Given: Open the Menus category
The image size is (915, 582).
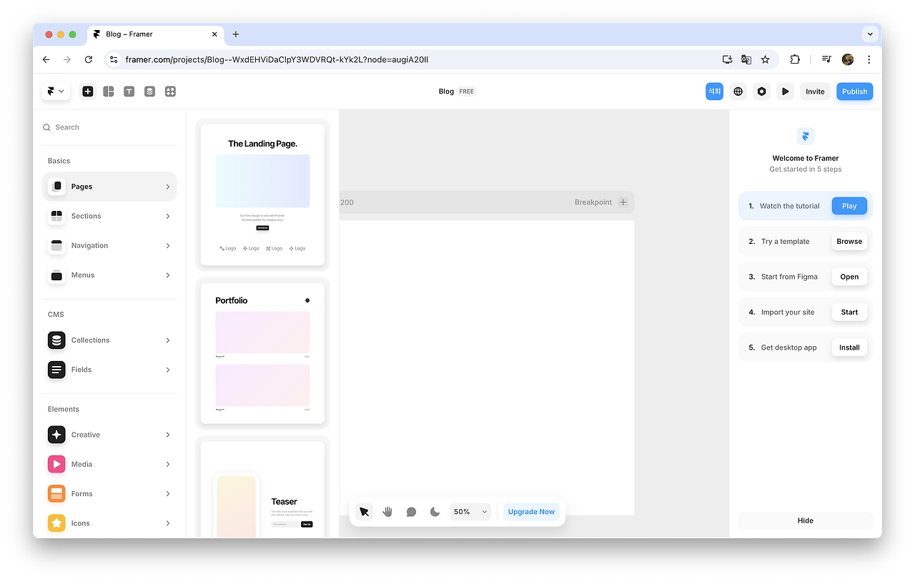Looking at the screenshot, I should pyautogui.click(x=109, y=275).
